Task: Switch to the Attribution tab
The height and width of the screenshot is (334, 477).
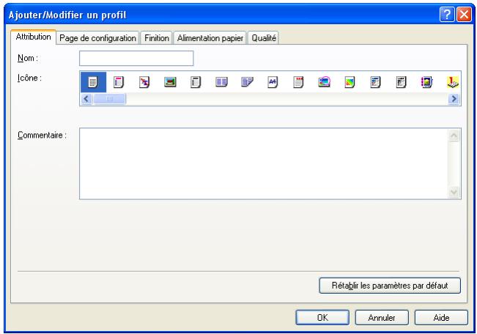Action: point(34,37)
